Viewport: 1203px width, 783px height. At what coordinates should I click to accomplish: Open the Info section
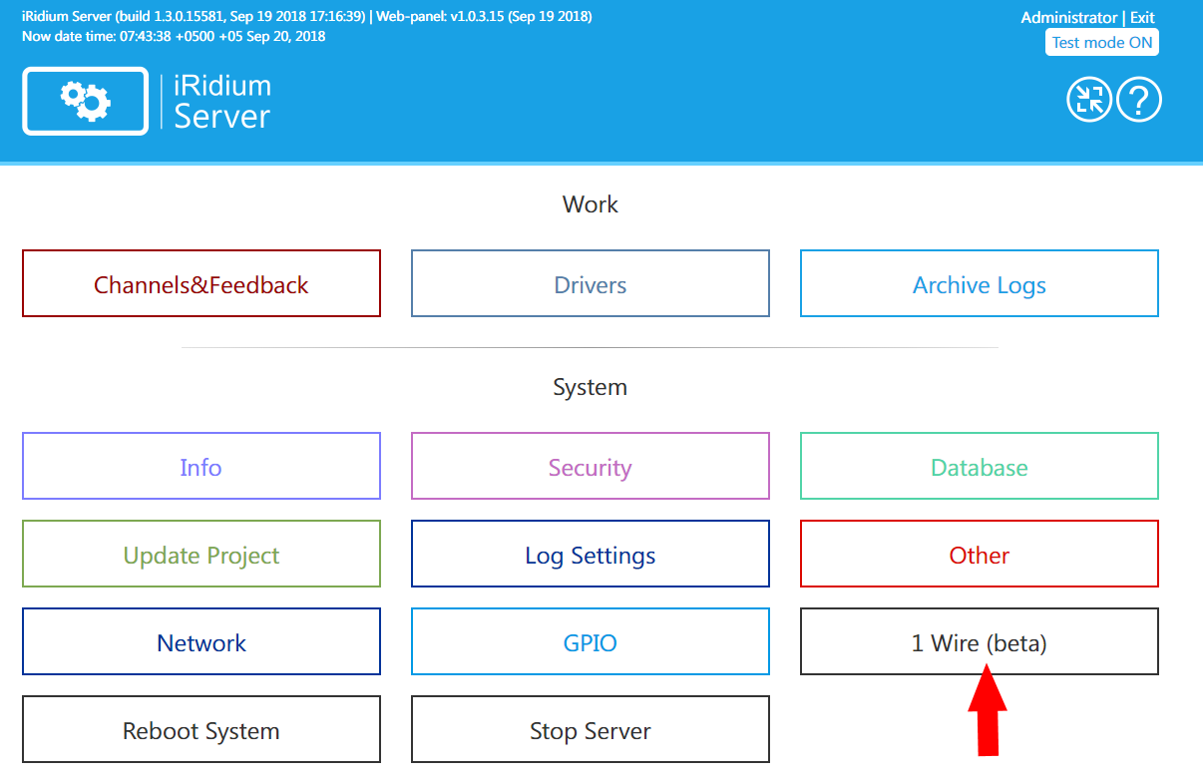click(x=200, y=466)
